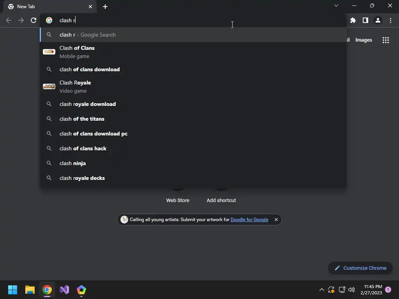
Task: Open the network tray icon
Action: click(x=342, y=290)
